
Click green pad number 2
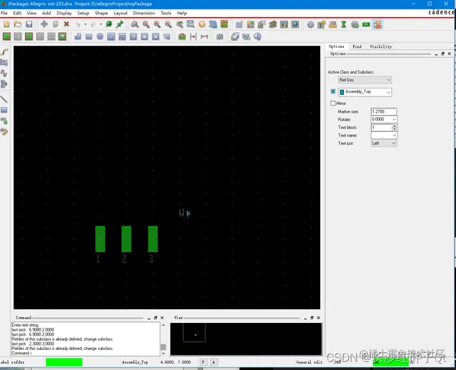(x=127, y=239)
